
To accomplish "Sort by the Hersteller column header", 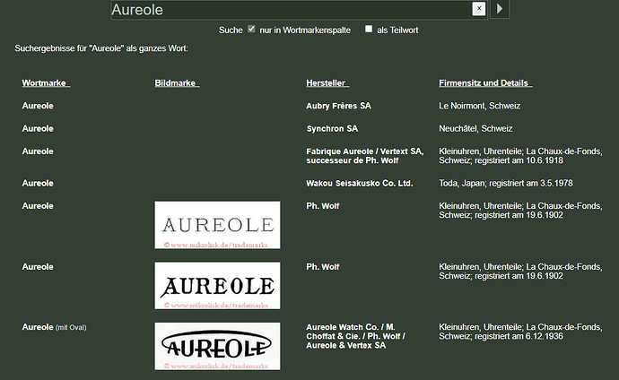I will pyautogui.click(x=327, y=83).
